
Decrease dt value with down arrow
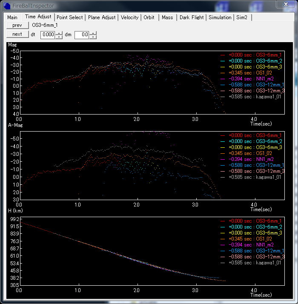59,37
